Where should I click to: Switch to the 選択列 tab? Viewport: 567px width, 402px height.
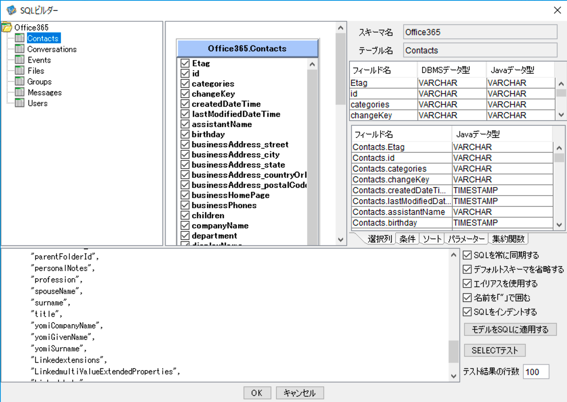coord(380,239)
